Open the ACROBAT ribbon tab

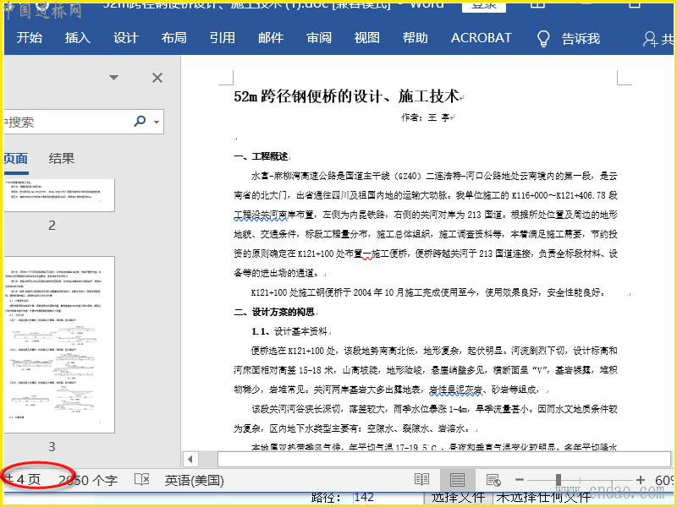pyautogui.click(x=481, y=38)
